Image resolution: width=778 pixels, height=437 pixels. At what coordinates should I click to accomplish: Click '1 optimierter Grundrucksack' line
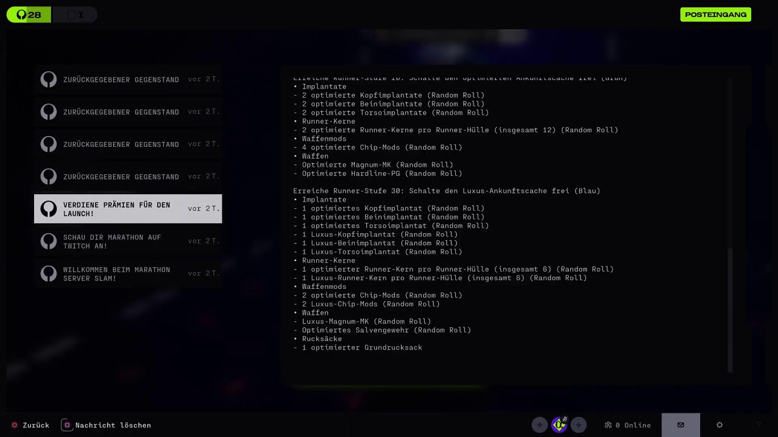(x=357, y=347)
